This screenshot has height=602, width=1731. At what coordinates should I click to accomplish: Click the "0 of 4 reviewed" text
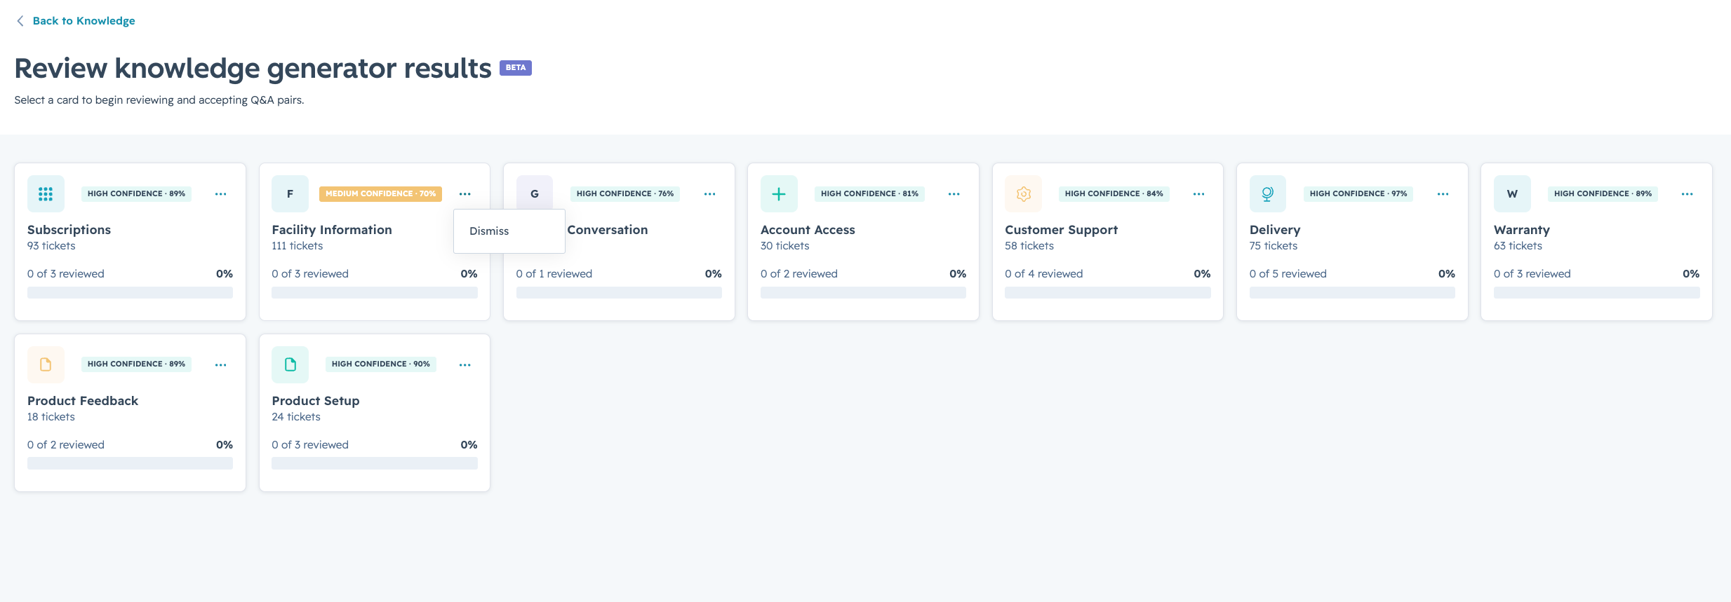point(1044,274)
